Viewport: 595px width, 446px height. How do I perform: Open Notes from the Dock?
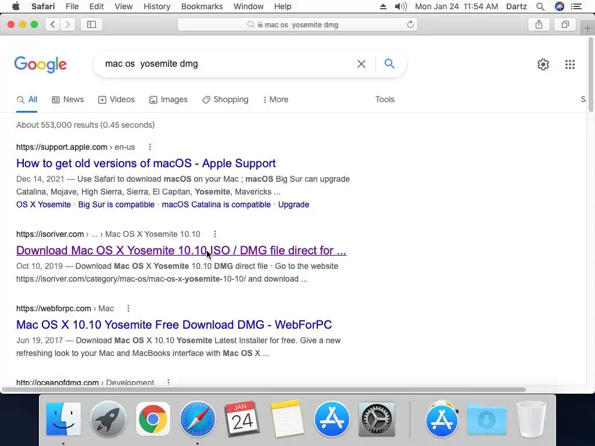pyautogui.click(x=287, y=419)
